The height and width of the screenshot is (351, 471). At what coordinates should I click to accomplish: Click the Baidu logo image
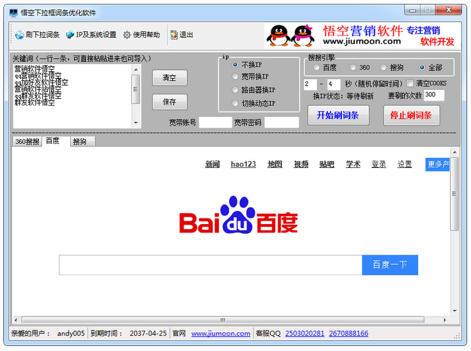click(239, 215)
